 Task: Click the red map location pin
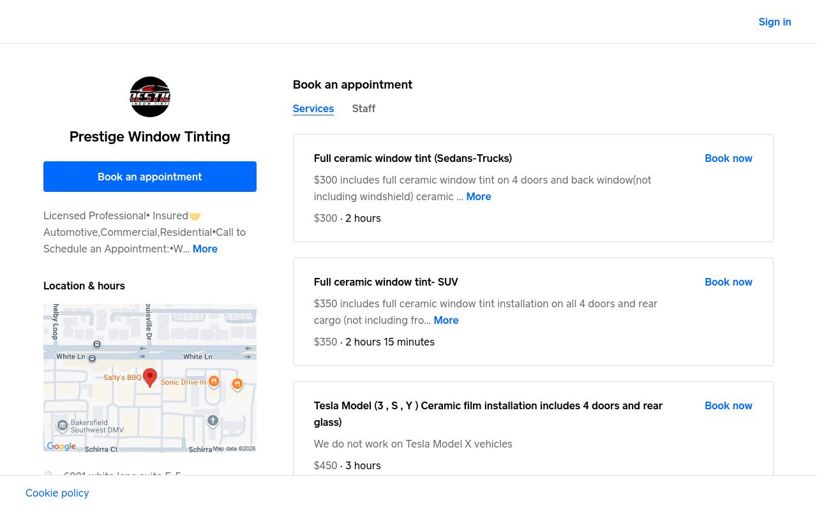150,377
